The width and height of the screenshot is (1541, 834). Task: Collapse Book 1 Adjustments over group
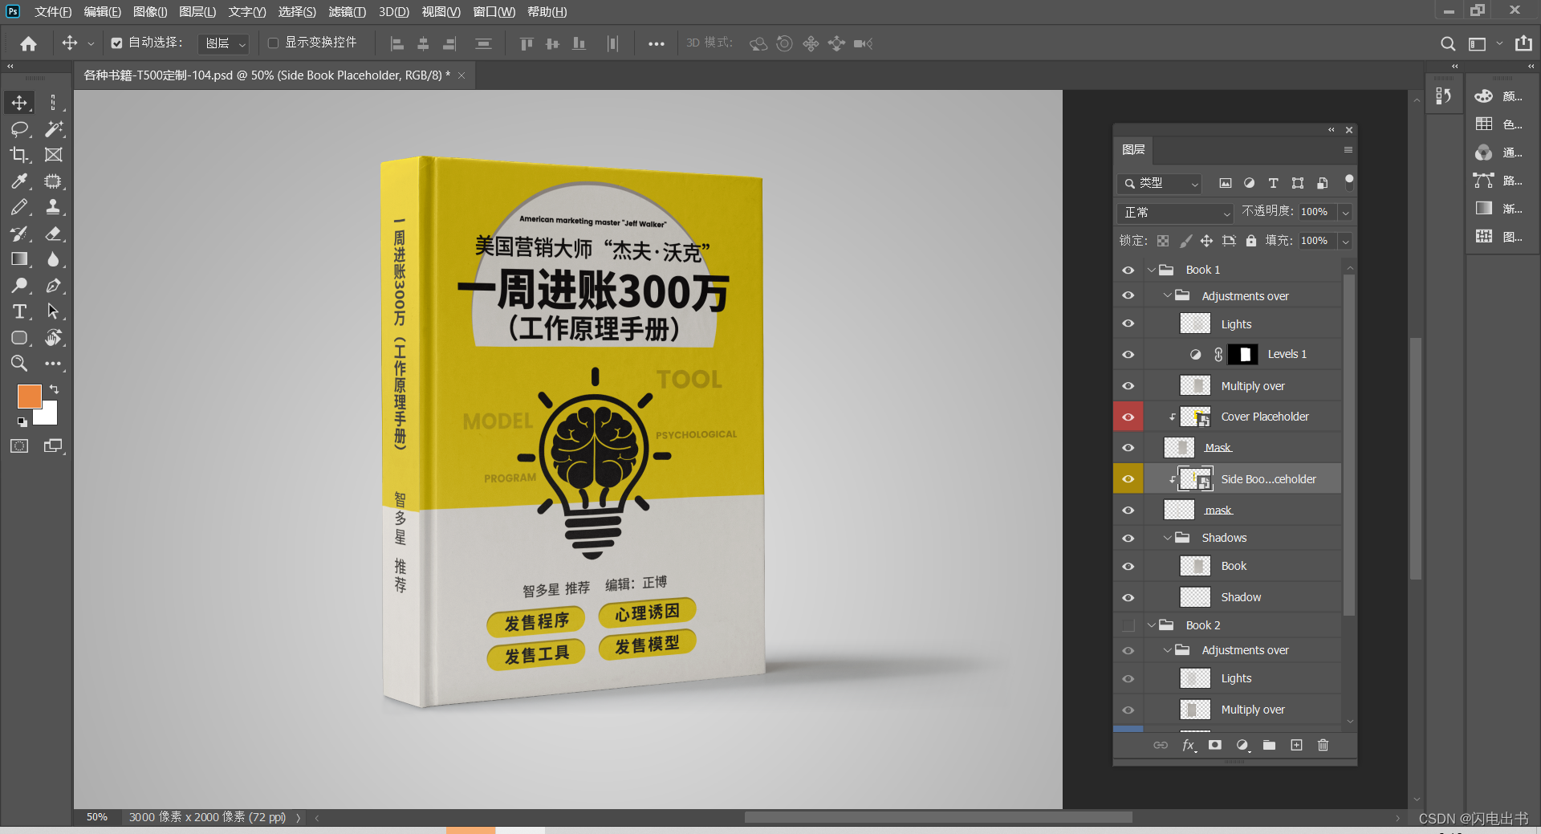1168,295
